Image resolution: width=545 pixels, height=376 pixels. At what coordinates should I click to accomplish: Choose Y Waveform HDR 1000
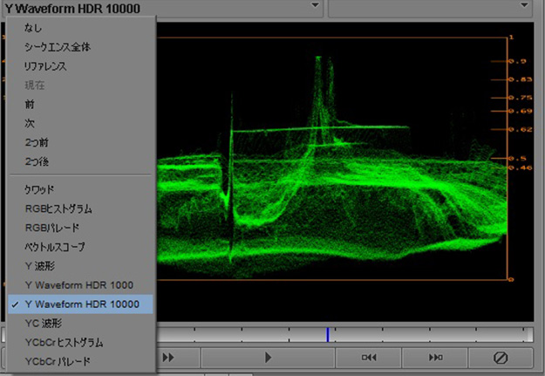(80, 285)
